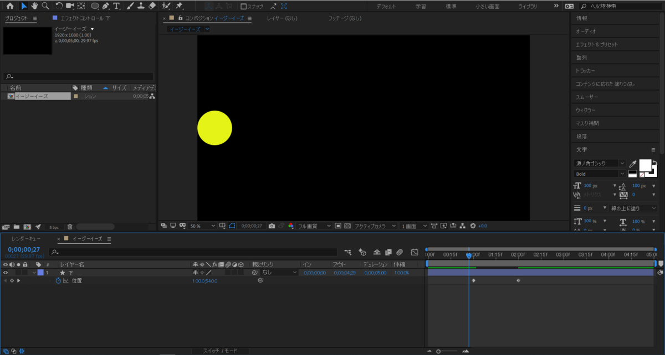Viewport: 665px width, 355px height.
Task: Open the 1画面 view layout dropdown
Action: (x=414, y=226)
